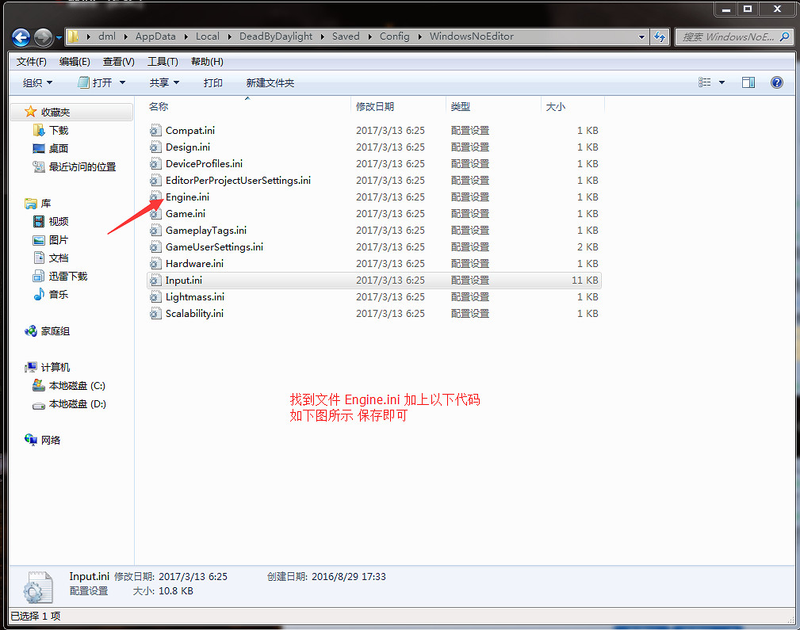
Task: Open the 组织 (Organize) dropdown menu
Action: 37,82
